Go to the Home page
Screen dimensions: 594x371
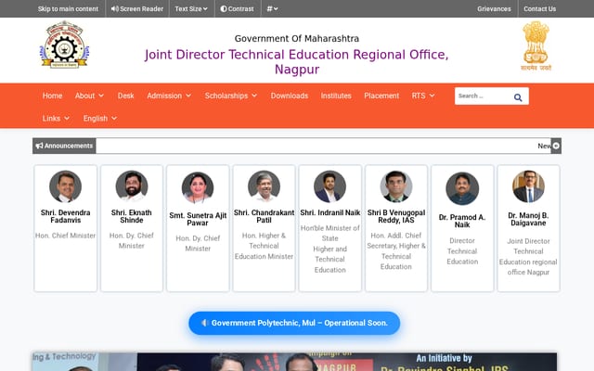pyautogui.click(x=52, y=96)
